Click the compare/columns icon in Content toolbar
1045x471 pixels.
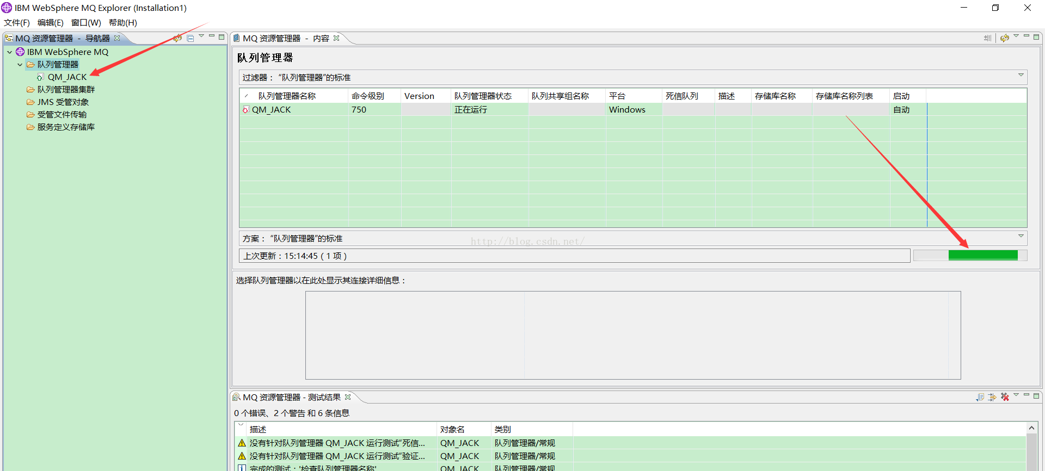(x=987, y=38)
